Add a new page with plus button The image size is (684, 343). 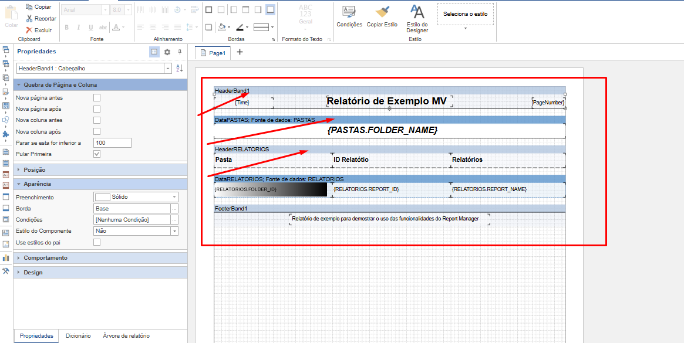[x=240, y=52]
